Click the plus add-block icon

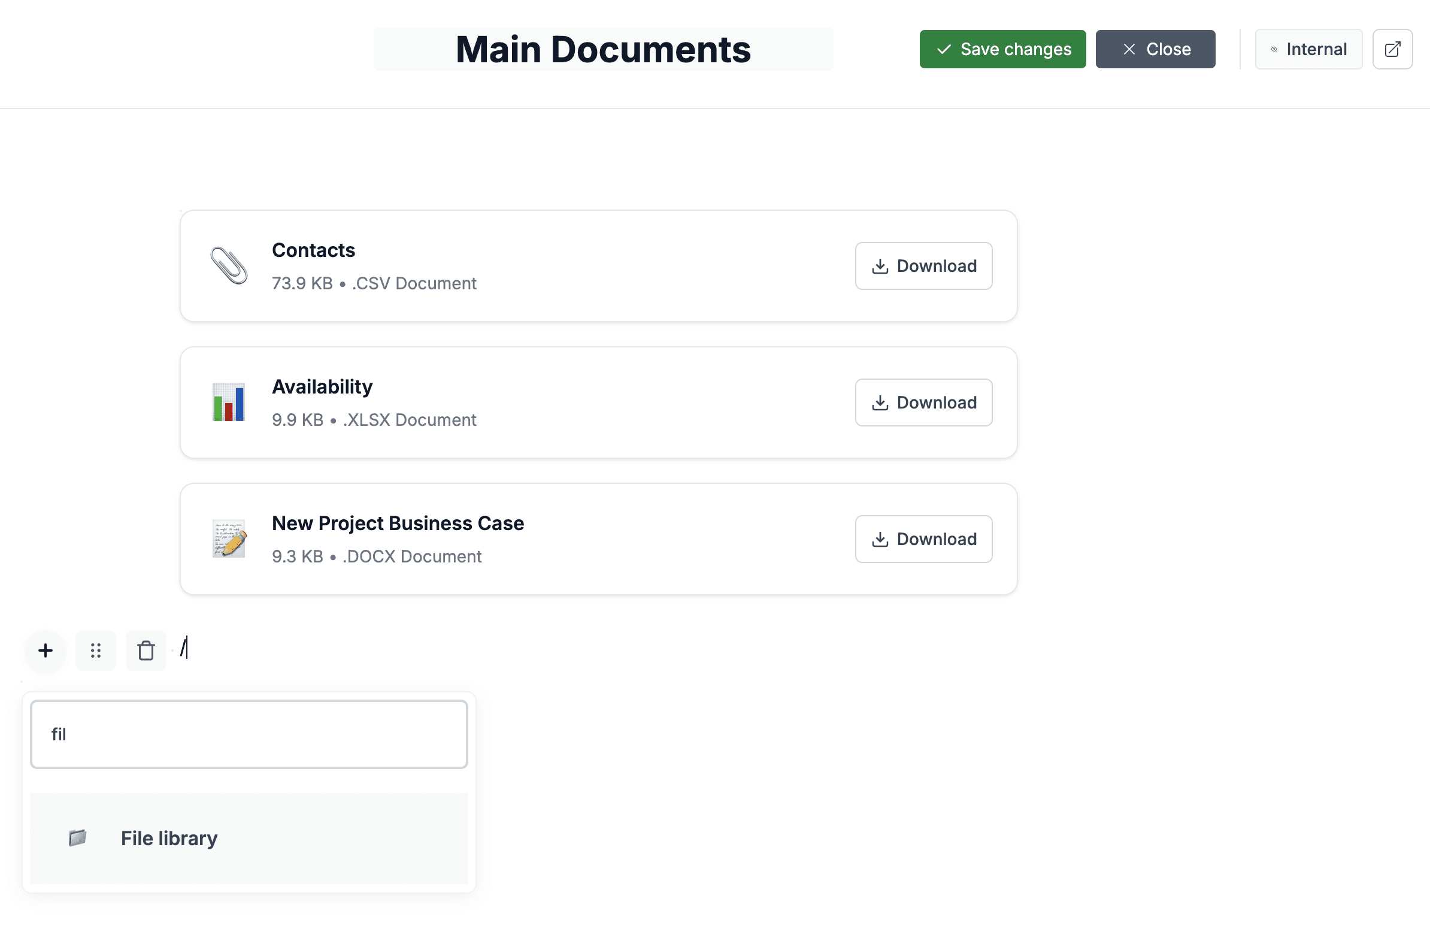46,650
